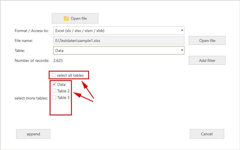Tick the Table 3 checkbox
Viewport: 240px width, 150px height.
point(54,97)
